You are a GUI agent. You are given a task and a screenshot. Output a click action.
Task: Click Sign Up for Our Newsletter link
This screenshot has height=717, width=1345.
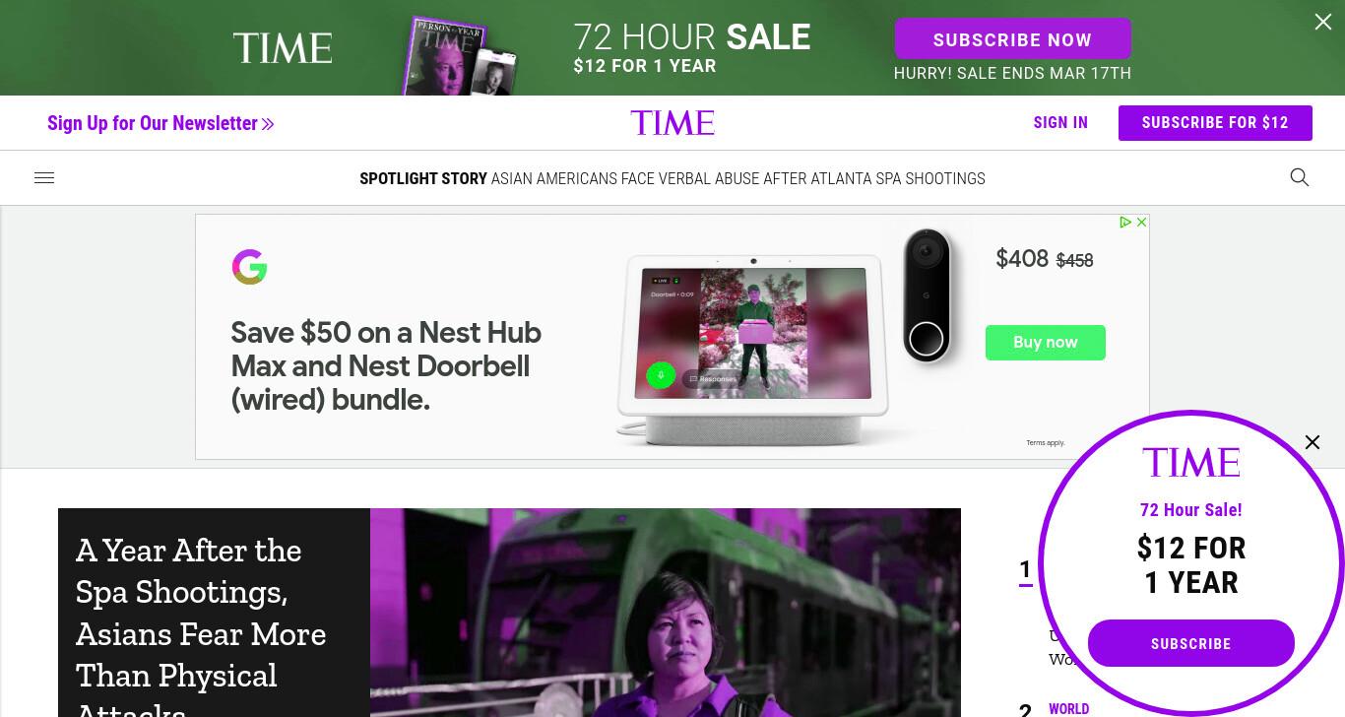point(160,123)
